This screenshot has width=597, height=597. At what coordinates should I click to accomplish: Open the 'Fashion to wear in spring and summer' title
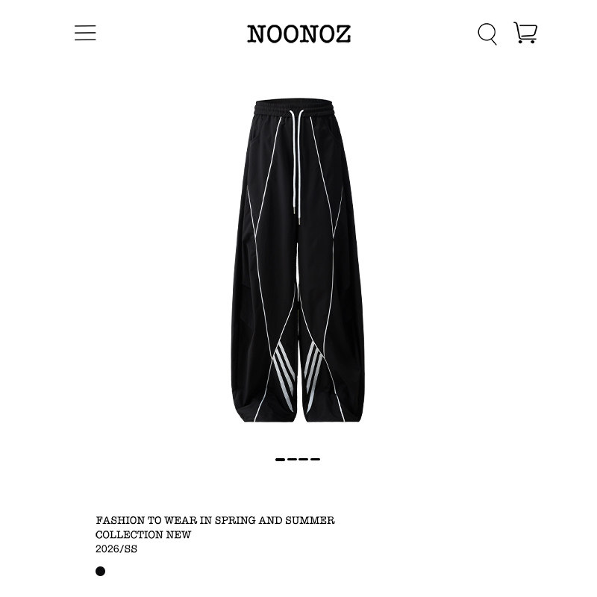click(215, 520)
